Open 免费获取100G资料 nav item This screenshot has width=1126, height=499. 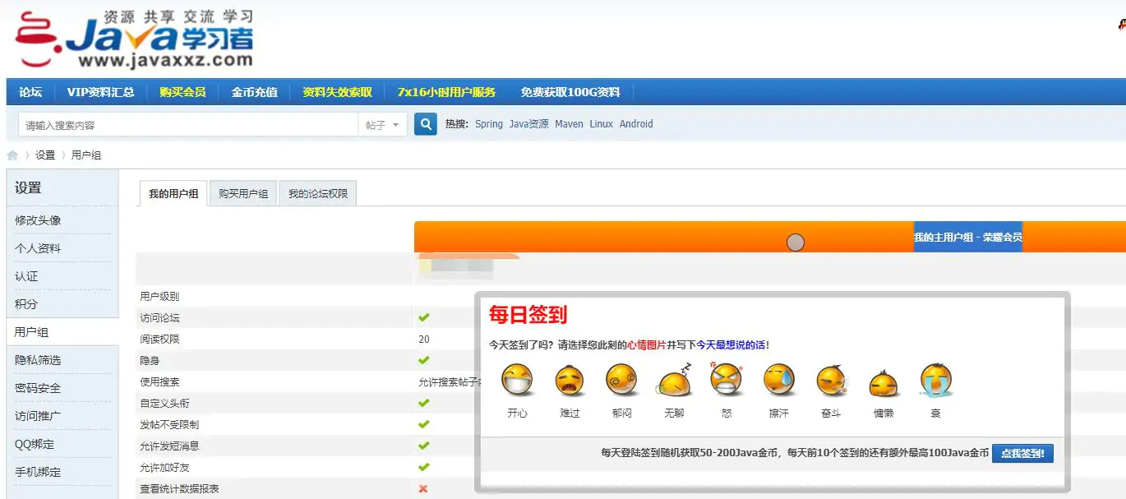pyautogui.click(x=570, y=92)
